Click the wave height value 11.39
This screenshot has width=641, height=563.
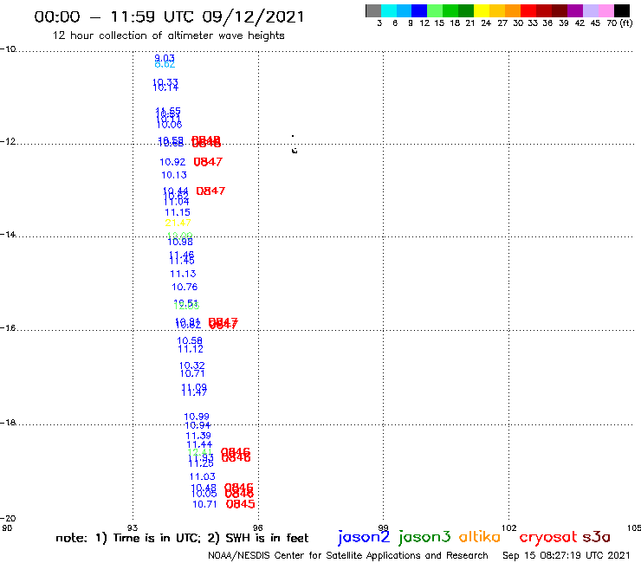198,436
